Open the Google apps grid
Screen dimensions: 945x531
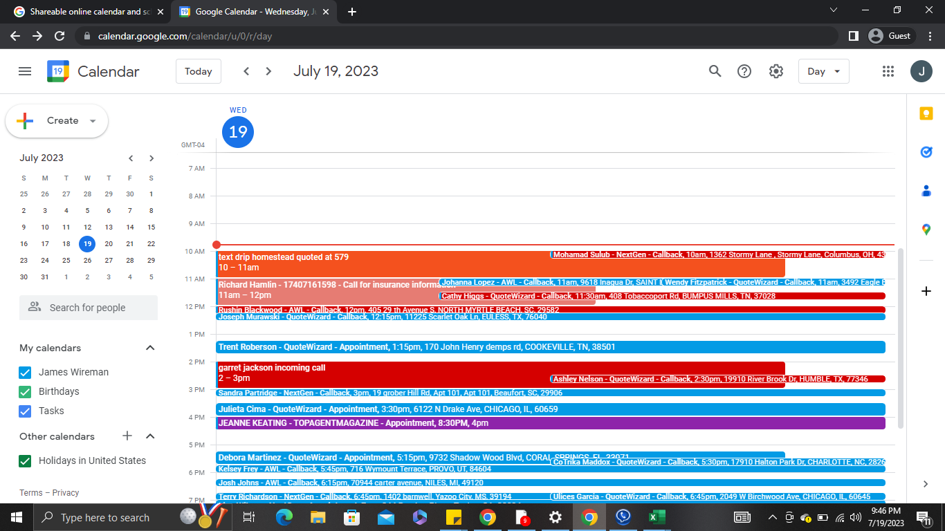tap(889, 71)
